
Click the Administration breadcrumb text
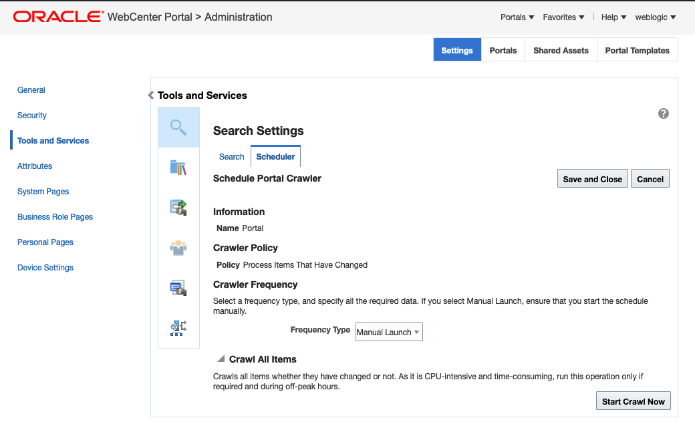point(238,17)
